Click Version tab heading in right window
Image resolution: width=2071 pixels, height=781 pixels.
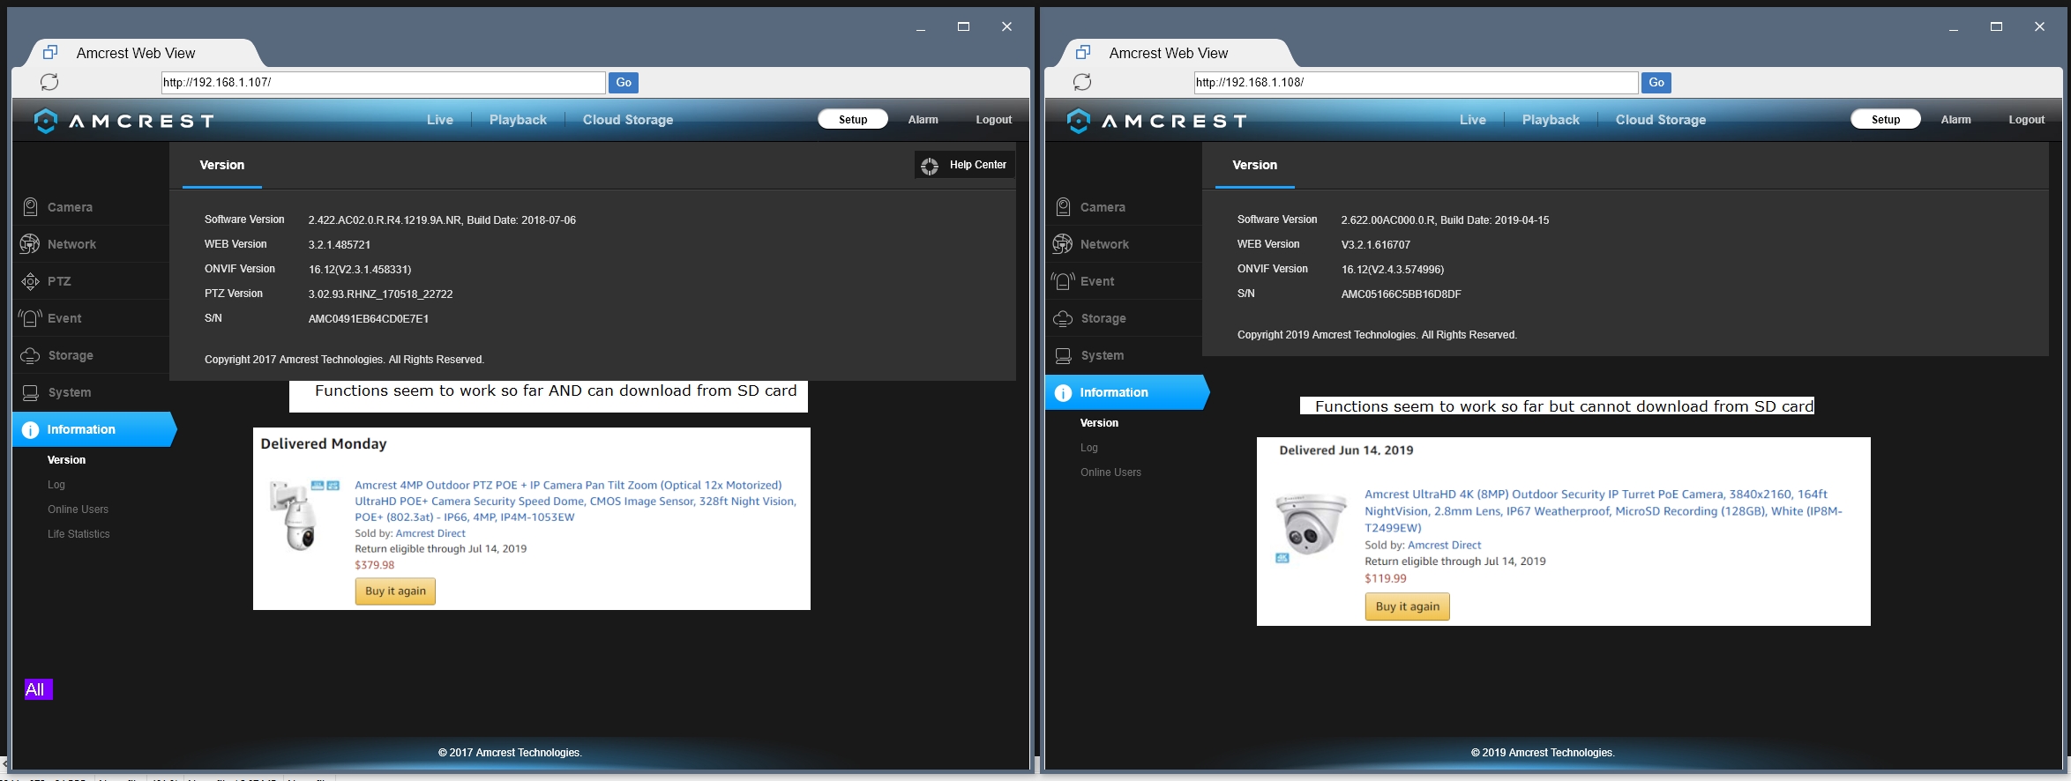[x=1255, y=165]
